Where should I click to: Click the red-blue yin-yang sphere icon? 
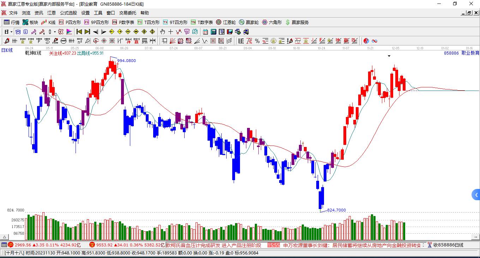tap(366, 41)
